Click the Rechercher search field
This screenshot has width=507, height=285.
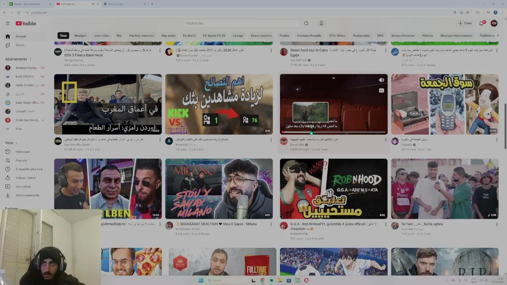241,23
